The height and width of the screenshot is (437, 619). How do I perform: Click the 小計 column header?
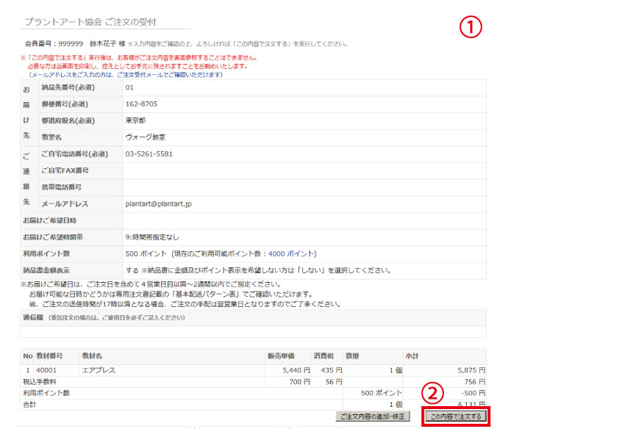[413, 355]
